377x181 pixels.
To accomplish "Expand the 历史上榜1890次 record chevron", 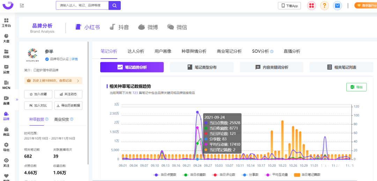I will coord(77,81).
